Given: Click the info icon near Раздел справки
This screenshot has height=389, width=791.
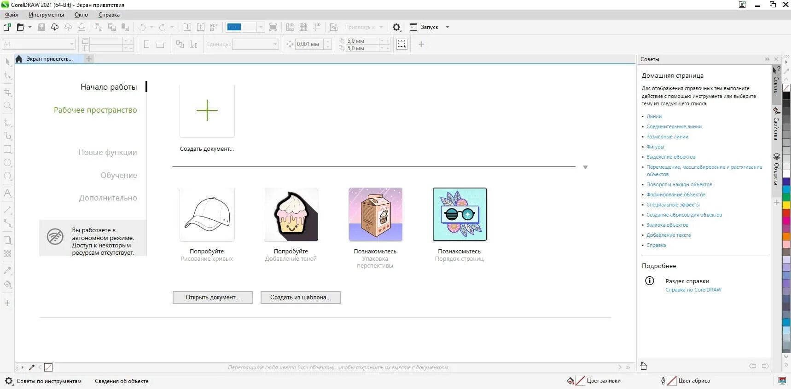Looking at the screenshot, I should point(650,280).
